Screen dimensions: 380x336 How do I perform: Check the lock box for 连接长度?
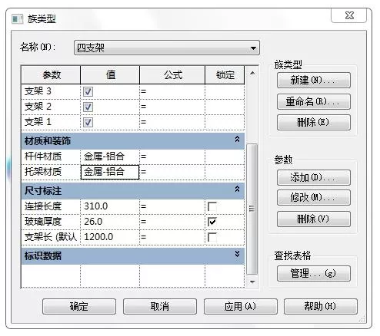[x=212, y=206]
